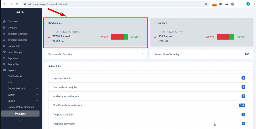
Task: Click the Cloudflare abuse jobs 354 badge
Action: (242, 105)
